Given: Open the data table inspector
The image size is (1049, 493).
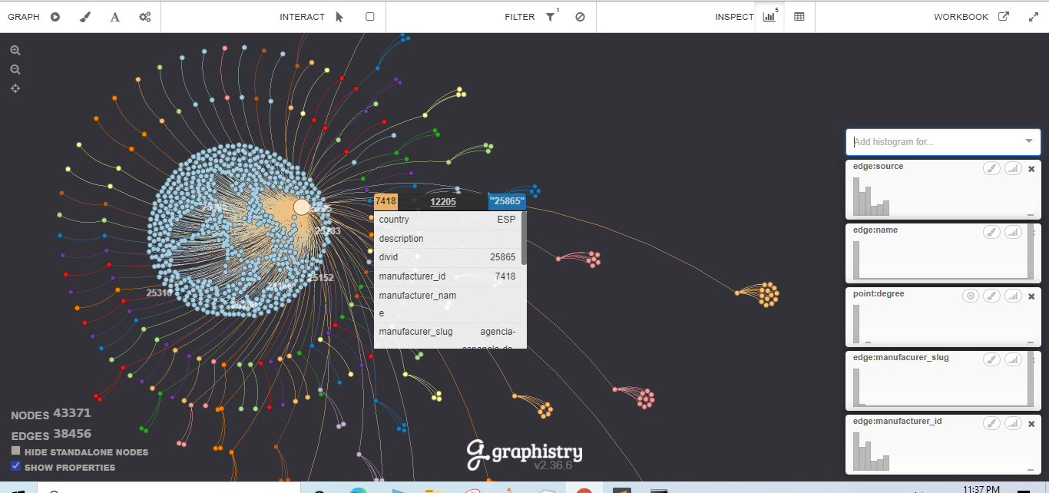Looking at the screenshot, I should [x=799, y=17].
